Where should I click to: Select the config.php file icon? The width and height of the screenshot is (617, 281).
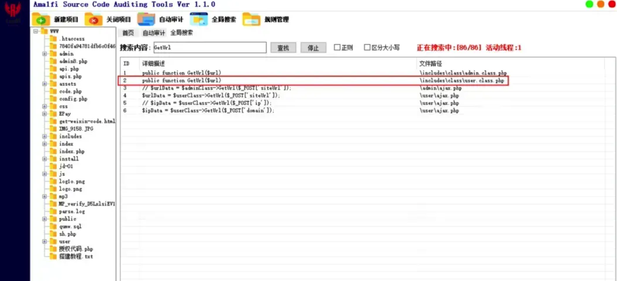coord(53,99)
